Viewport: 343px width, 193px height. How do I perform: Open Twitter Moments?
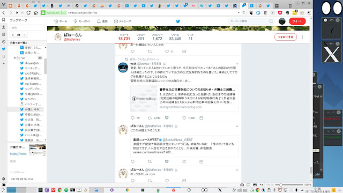[x=82, y=21]
